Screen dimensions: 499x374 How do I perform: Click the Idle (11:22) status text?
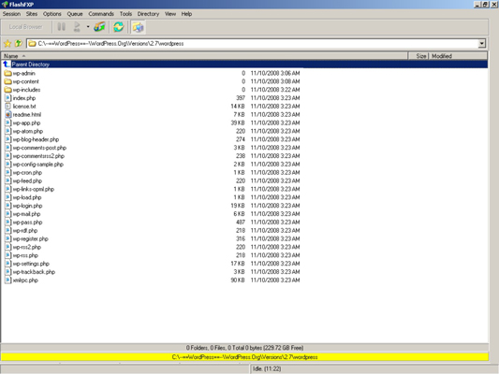click(x=267, y=368)
